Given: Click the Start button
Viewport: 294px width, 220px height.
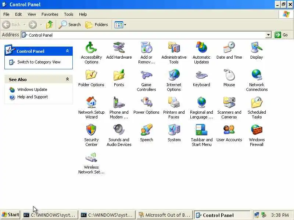Looking at the screenshot, I should coord(10,215).
